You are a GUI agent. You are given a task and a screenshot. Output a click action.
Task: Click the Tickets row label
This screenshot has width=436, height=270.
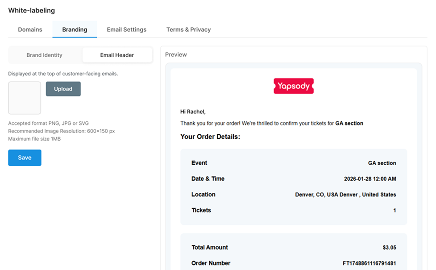(x=201, y=210)
